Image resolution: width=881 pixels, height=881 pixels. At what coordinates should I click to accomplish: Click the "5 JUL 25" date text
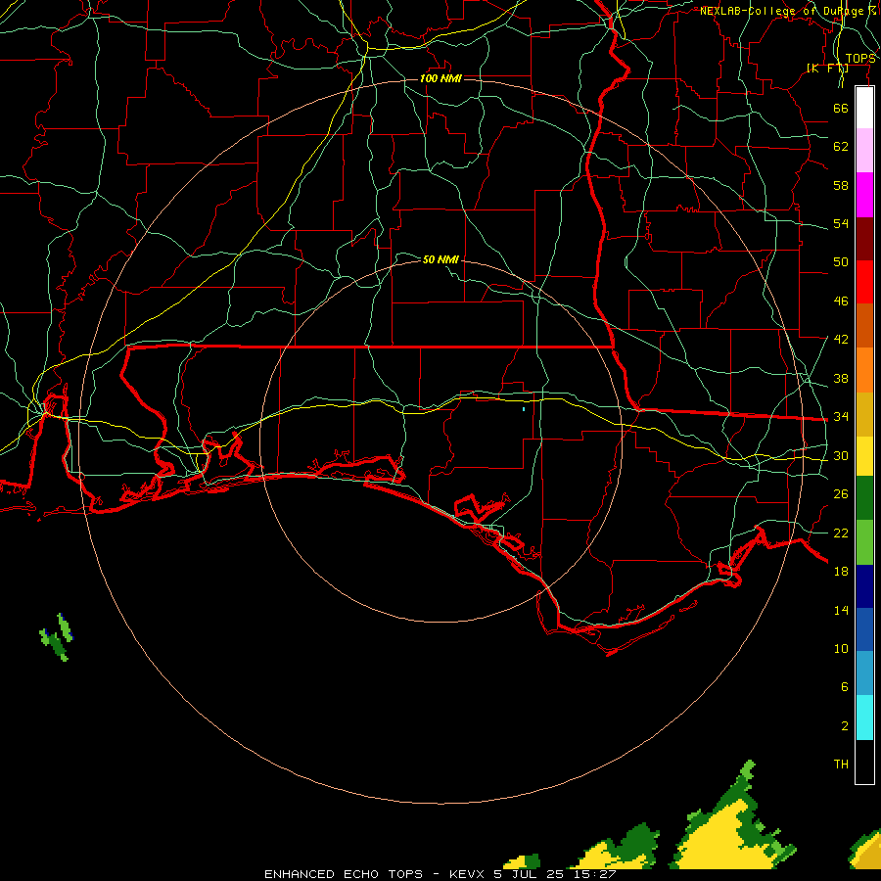pyautogui.click(x=529, y=874)
